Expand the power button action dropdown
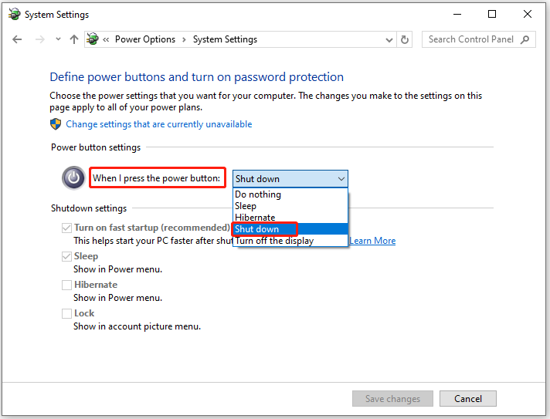Image resolution: width=550 pixels, height=419 pixels. [x=290, y=179]
